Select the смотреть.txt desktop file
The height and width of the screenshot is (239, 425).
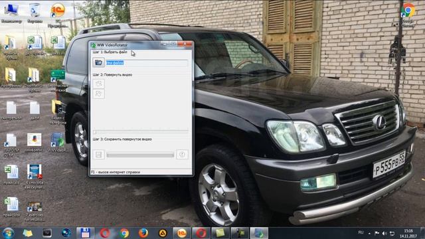click(x=11, y=111)
